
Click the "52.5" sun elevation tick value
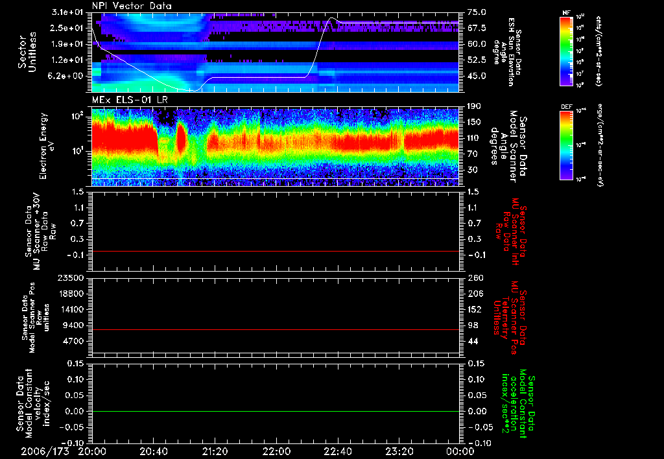click(477, 60)
